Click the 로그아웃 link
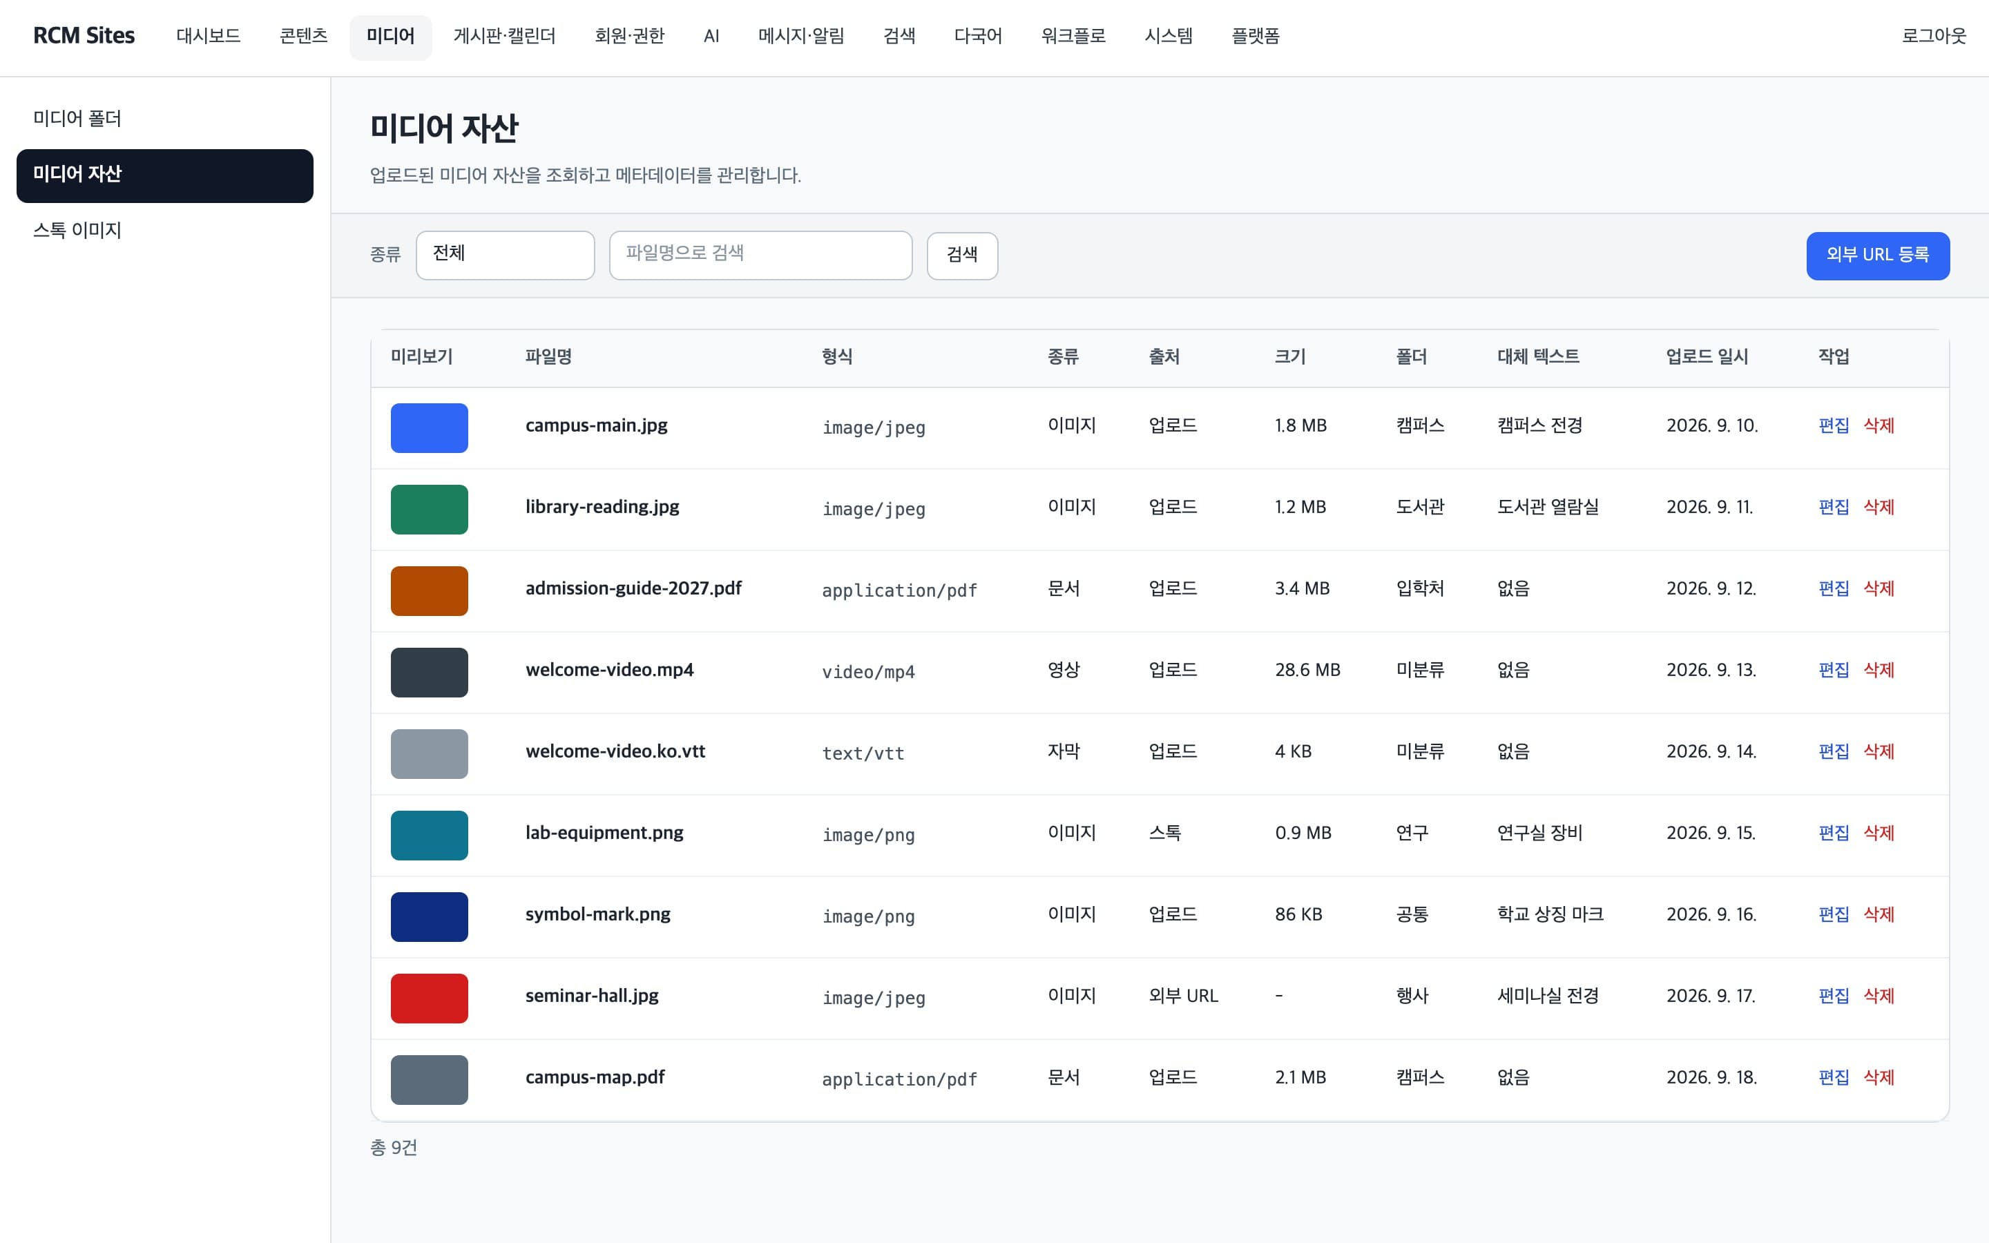1989x1243 pixels. click(1934, 36)
